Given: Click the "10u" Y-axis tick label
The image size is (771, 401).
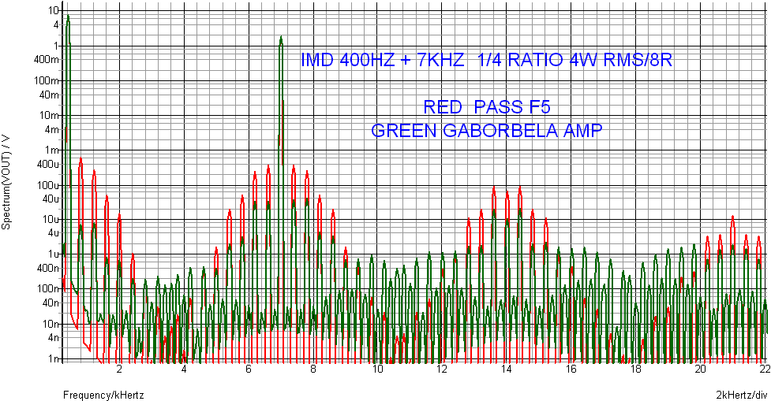Looking at the screenshot, I should [x=51, y=219].
